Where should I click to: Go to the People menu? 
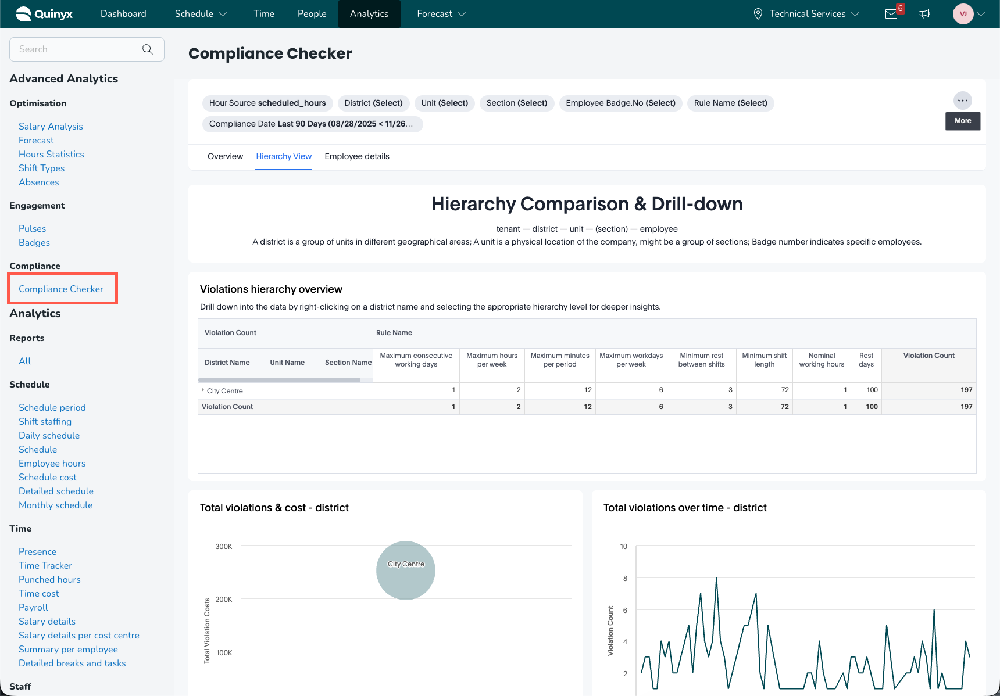[x=312, y=14]
